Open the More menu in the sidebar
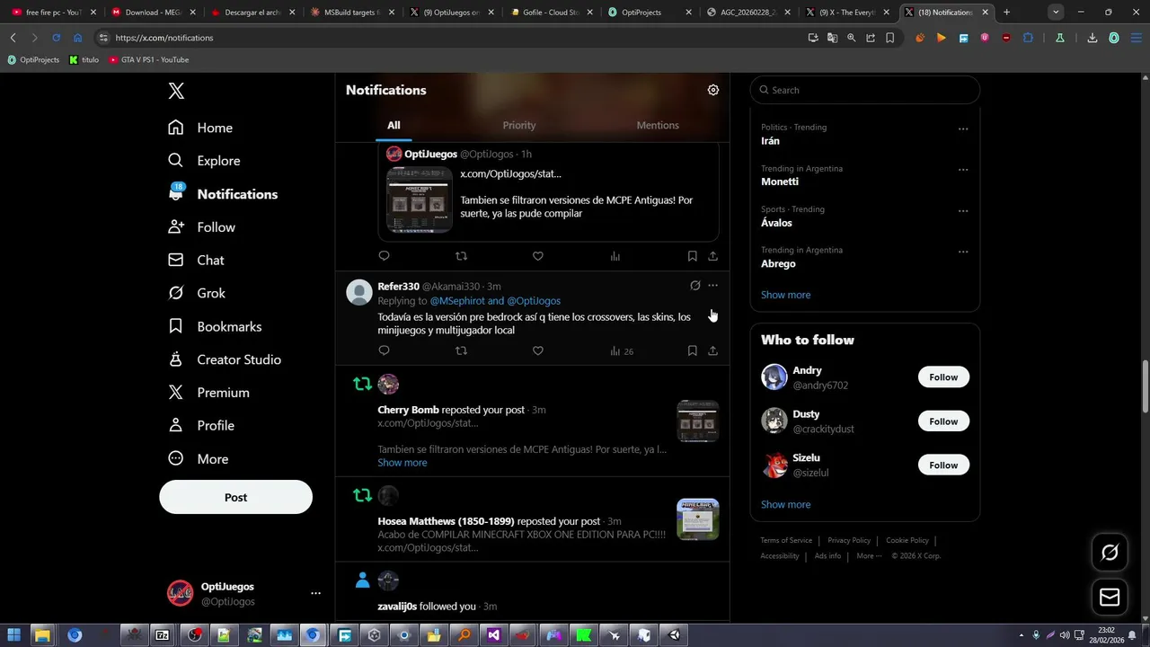The height and width of the screenshot is (647, 1150). point(198,458)
